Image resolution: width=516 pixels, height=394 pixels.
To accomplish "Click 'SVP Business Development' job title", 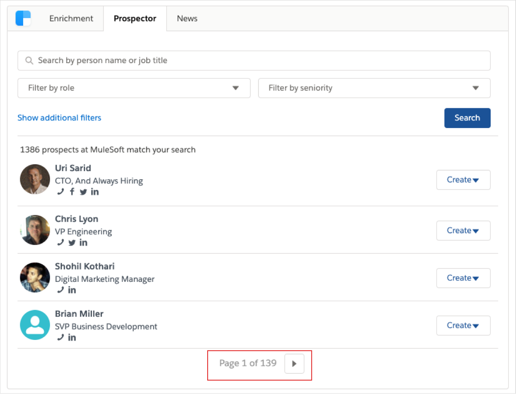I will coord(106,327).
